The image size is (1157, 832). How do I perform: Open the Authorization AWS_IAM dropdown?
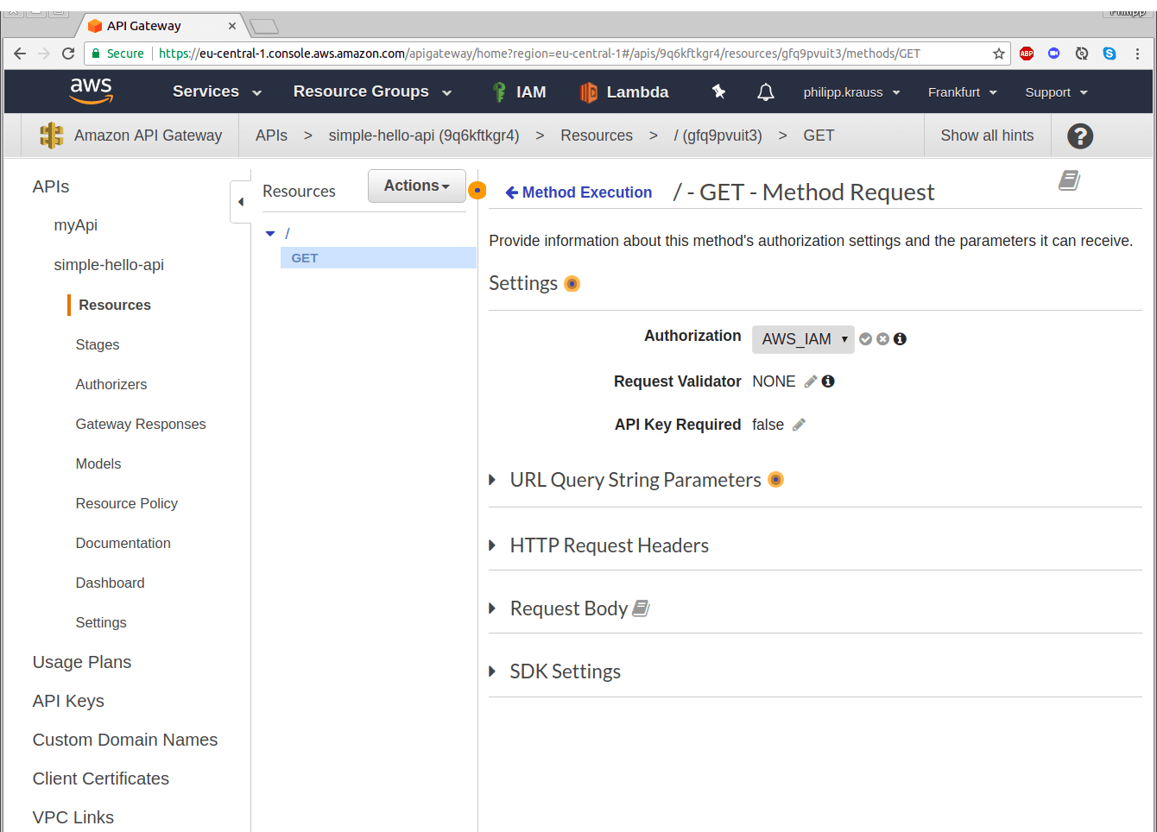coord(802,339)
